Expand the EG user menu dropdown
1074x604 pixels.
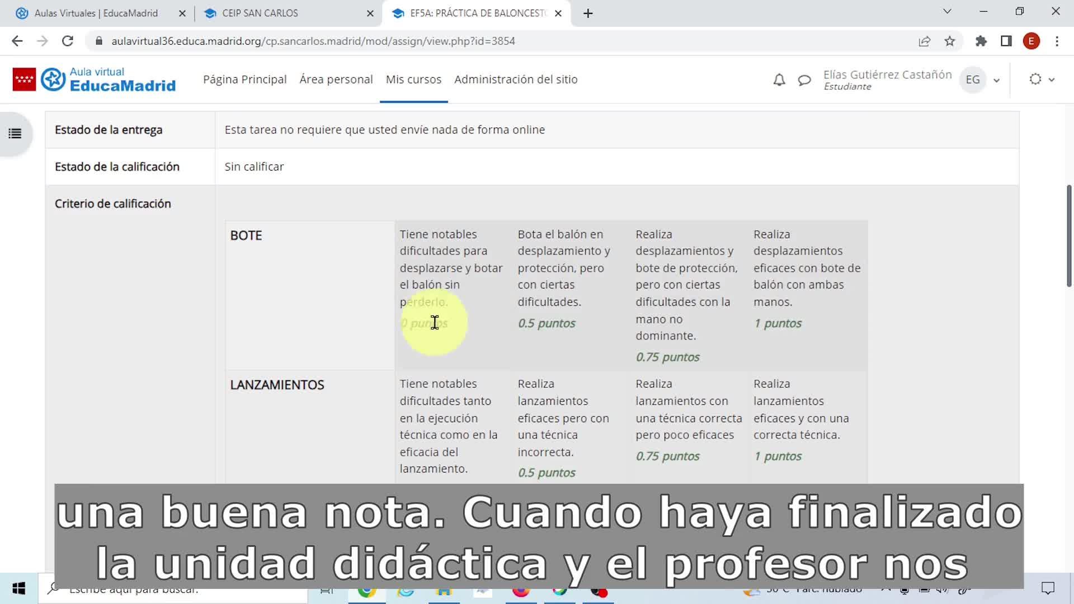coord(996,80)
